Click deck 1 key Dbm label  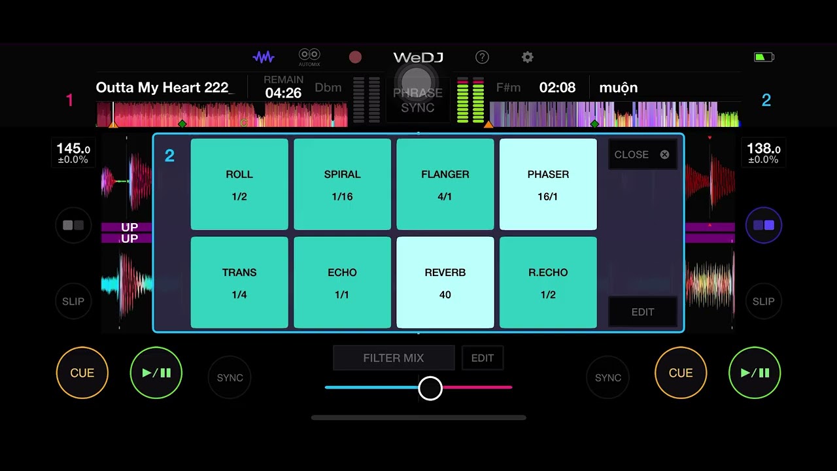[x=328, y=88]
